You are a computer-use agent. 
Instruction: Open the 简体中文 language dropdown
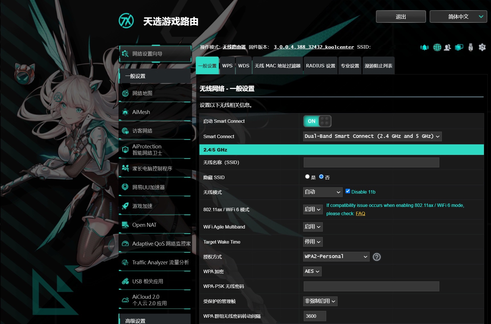[458, 16]
